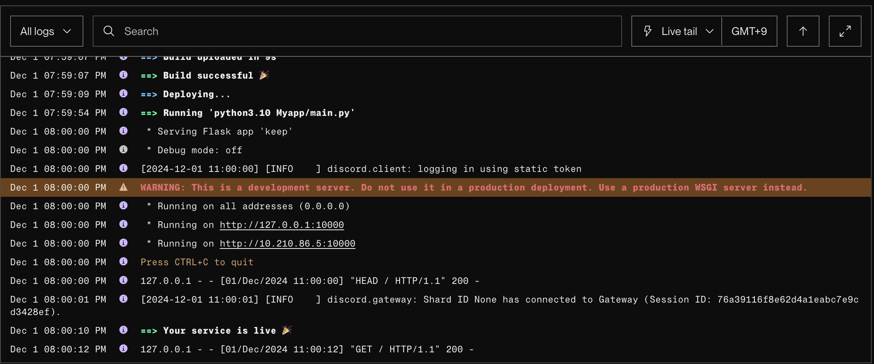Click the Dec 1 08:00:01 PM timestamp
The image size is (874, 364).
pyautogui.click(x=58, y=299)
